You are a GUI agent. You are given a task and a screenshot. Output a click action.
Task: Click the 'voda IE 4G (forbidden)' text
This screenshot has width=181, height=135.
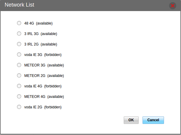43,86
